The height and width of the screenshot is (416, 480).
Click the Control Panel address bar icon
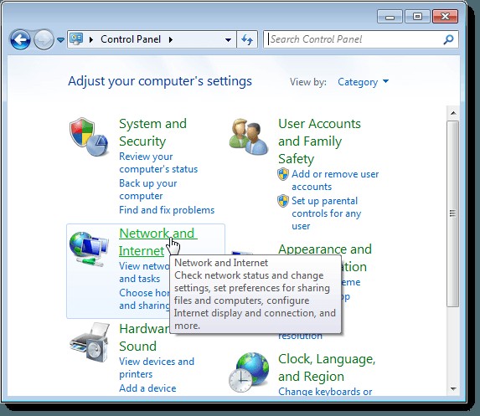(x=76, y=39)
